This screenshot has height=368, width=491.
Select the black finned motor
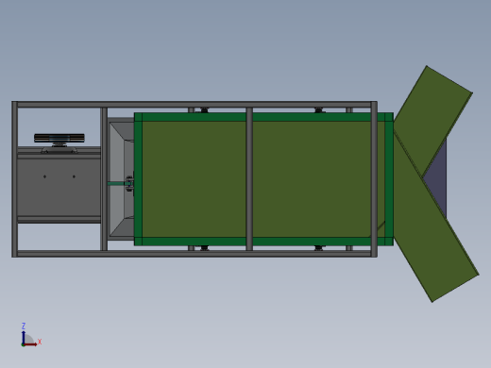click(59, 138)
